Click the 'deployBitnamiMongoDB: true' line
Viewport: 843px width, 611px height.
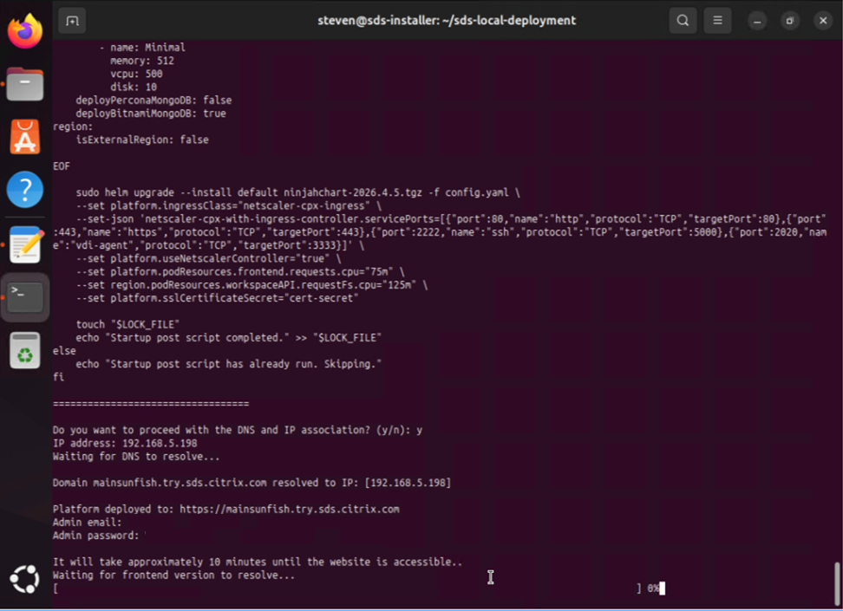151,114
